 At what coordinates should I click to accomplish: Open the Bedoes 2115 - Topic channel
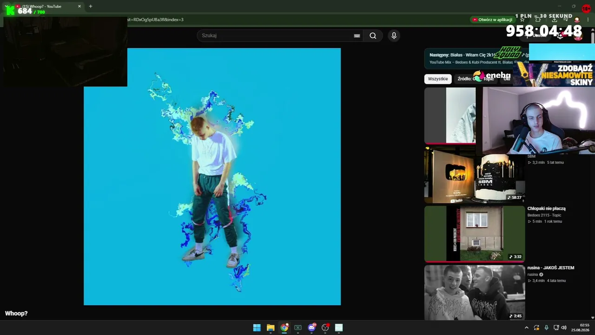[544, 215]
